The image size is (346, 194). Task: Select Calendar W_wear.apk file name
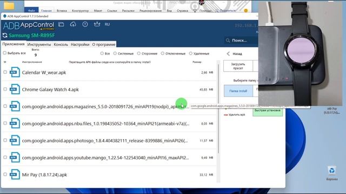44,73
